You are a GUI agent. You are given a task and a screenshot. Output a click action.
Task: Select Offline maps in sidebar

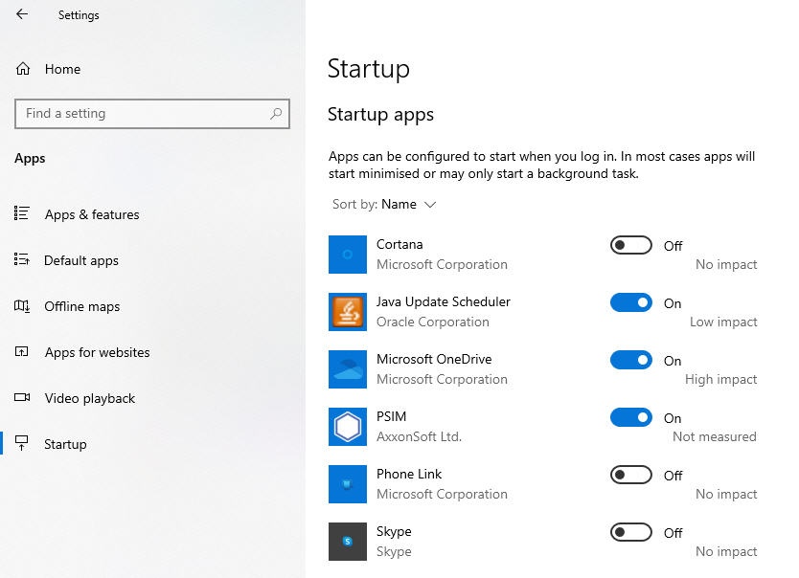point(82,306)
